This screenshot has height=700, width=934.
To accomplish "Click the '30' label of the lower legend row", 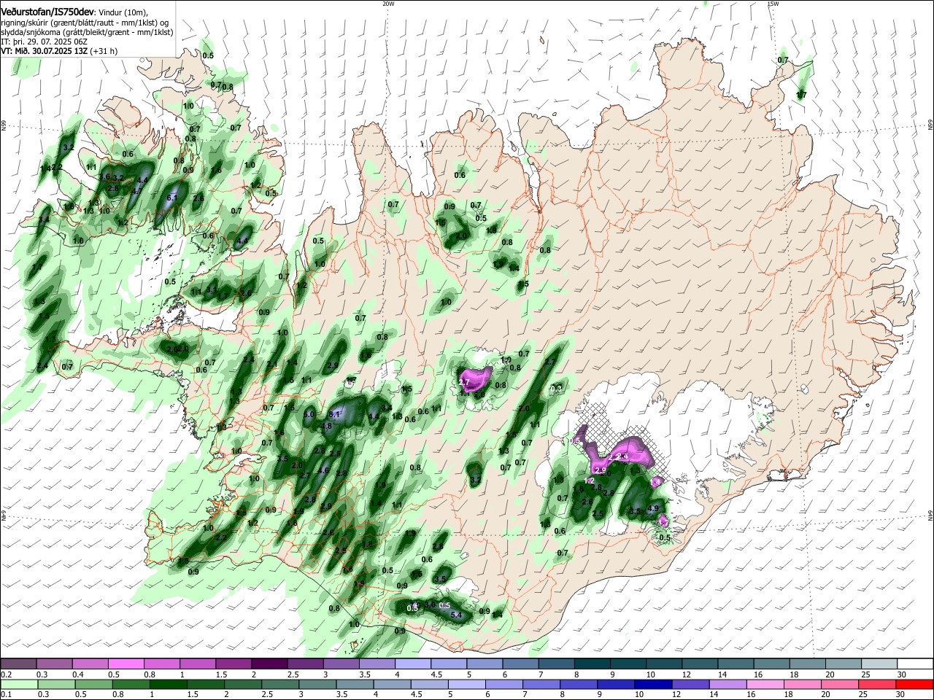I will (901, 695).
